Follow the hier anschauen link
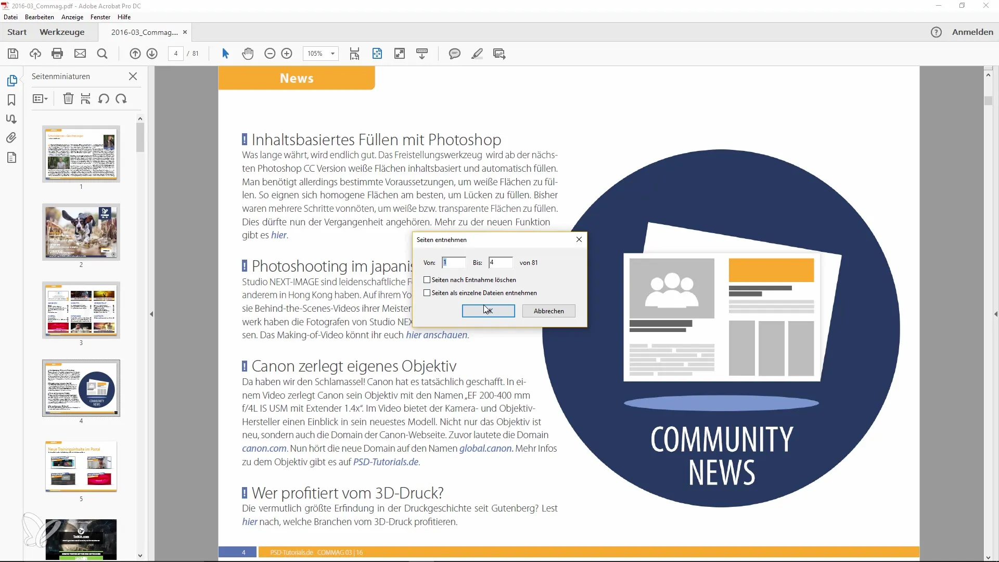 [x=437, y=335]
